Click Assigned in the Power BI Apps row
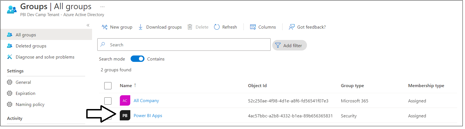 tap(417, 116)
